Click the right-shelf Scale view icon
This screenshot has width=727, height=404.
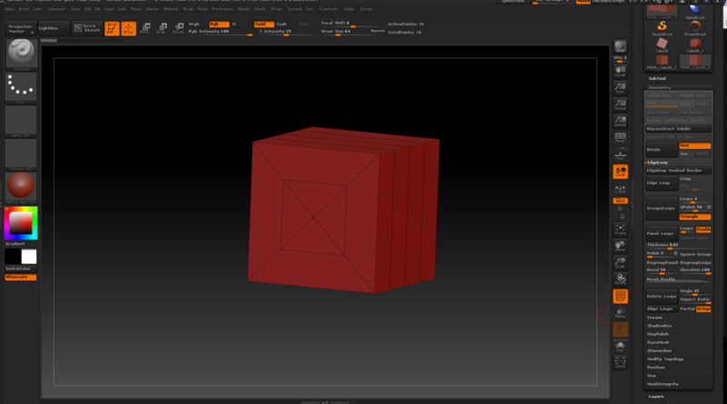point(621,262)
